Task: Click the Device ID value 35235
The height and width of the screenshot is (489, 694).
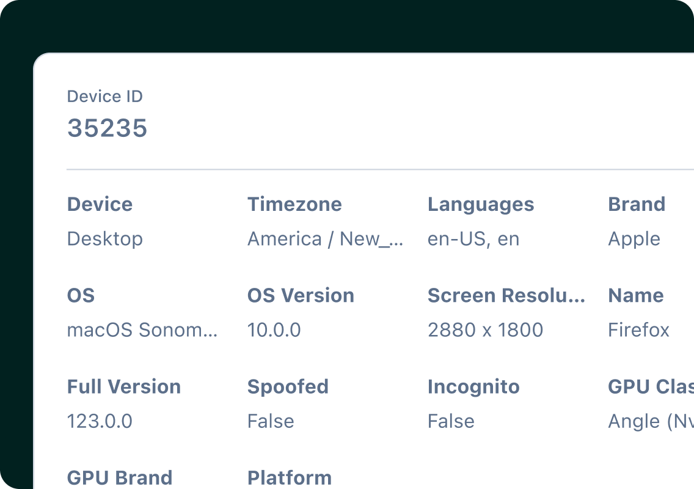Action: click(107, 128)
